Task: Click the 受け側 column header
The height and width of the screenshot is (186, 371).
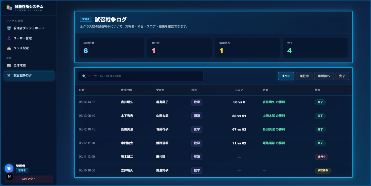Action: tap(160, 90)
